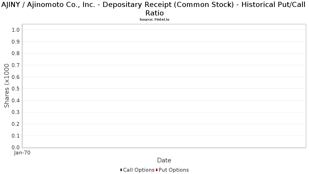
Task: Click the 0.1 y-axis tick label
Action: tap(16, 136)
